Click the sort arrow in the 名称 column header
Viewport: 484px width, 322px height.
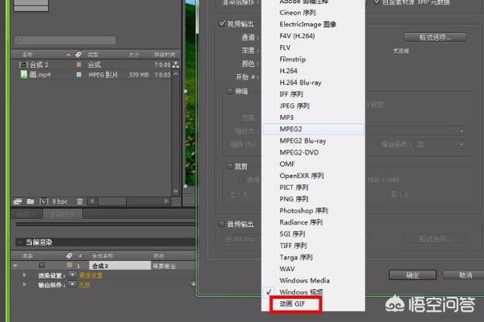[x=68, y=55]
